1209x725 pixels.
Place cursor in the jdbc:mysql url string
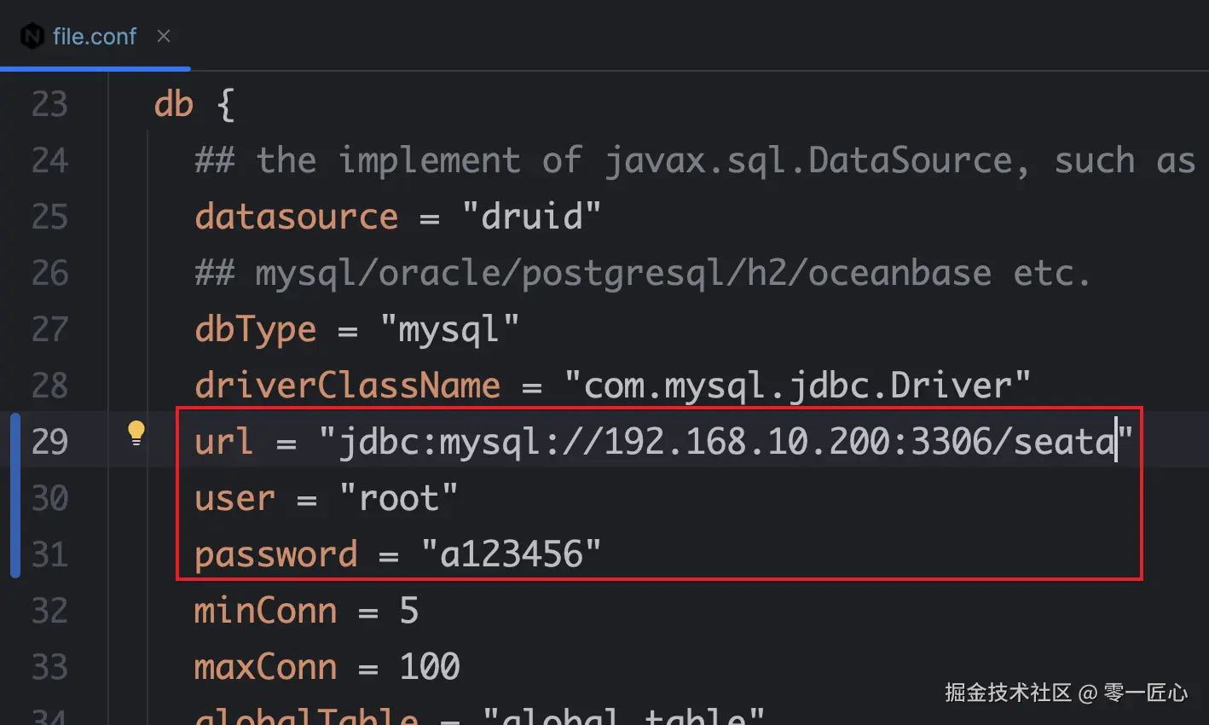(725, 443)
